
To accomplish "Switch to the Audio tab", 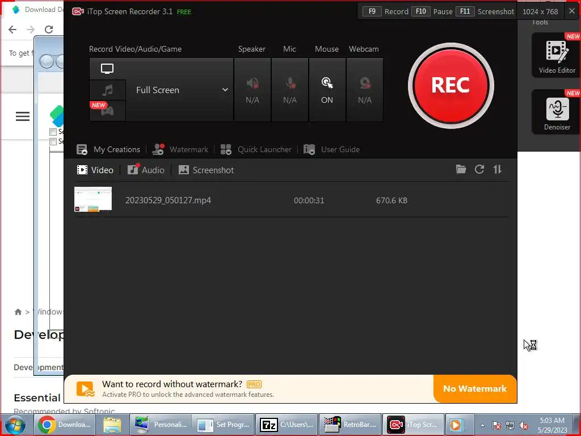I will click(146, 170).
